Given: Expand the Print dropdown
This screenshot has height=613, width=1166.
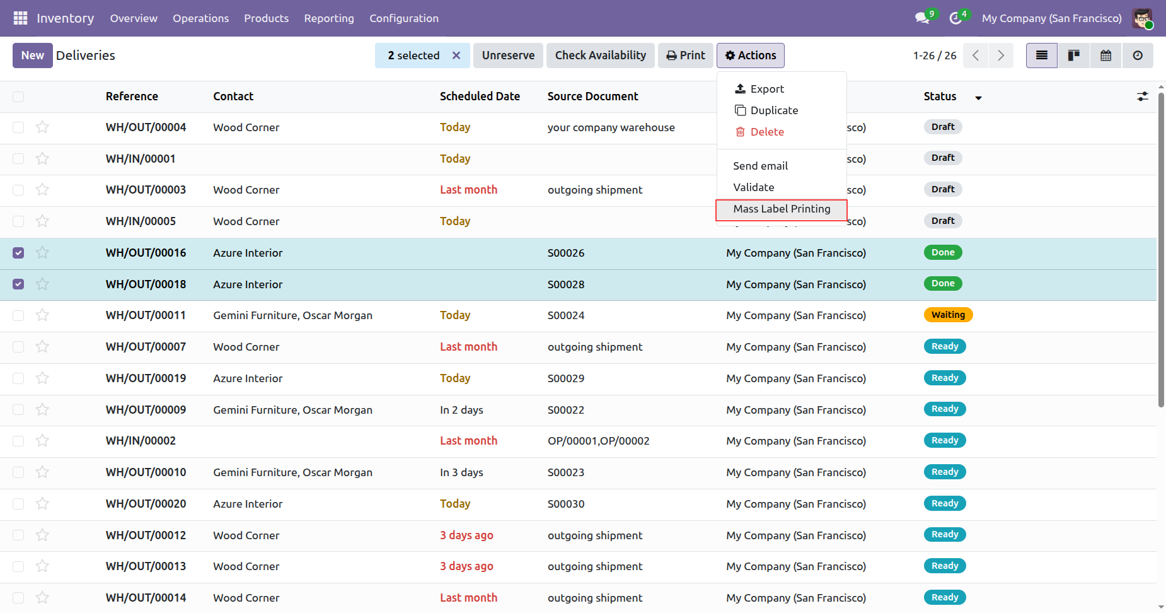Looking at the screenshot, I should pyautogui.click(x=686, y=55).
